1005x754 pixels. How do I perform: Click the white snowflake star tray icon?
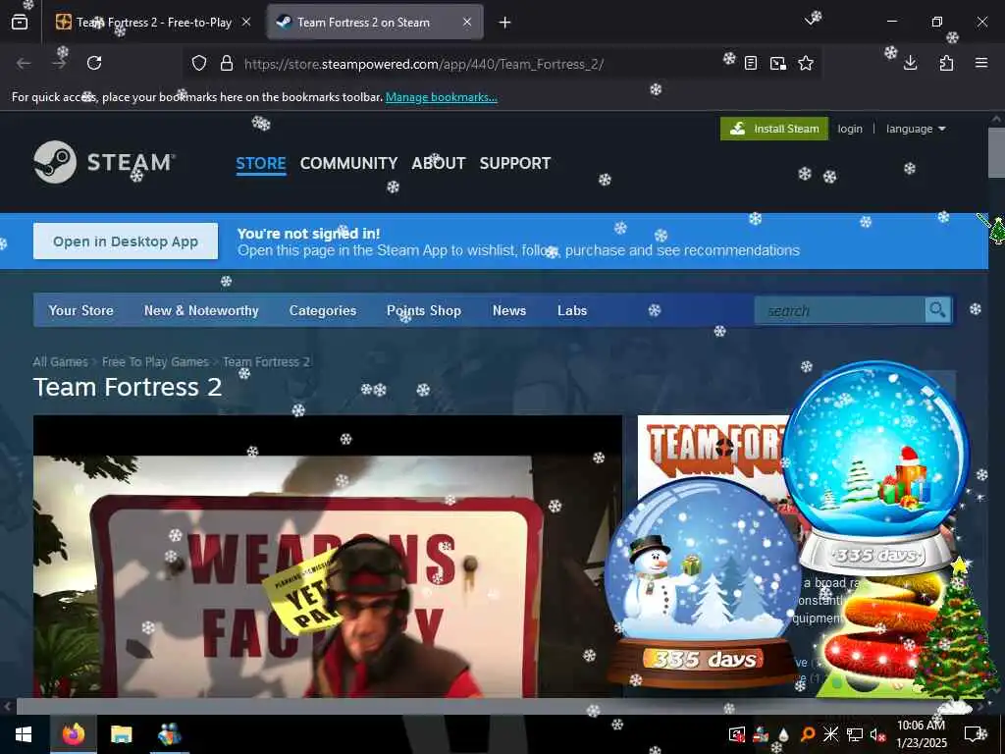tap(830, 734)
